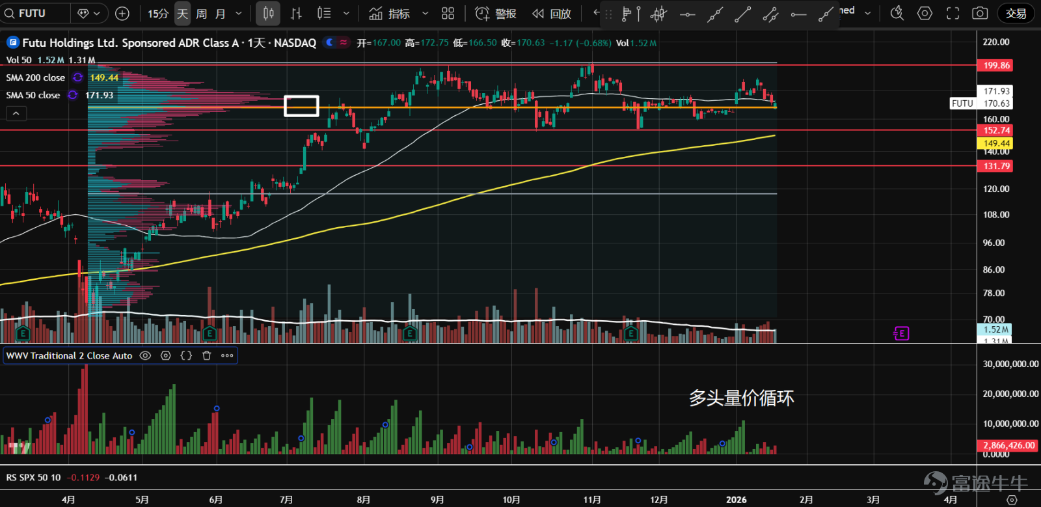This screenshot has width=1041, height=507.
Task: Open the 指标 indicators menu
Action: click(389, 13)
